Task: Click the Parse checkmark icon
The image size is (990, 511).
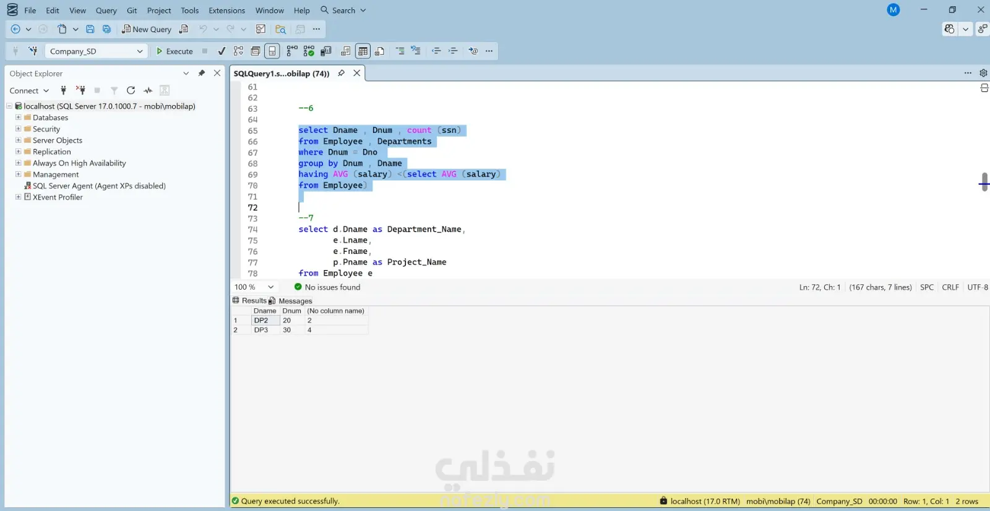Action: pyautogui.click(x=222, y=51)
